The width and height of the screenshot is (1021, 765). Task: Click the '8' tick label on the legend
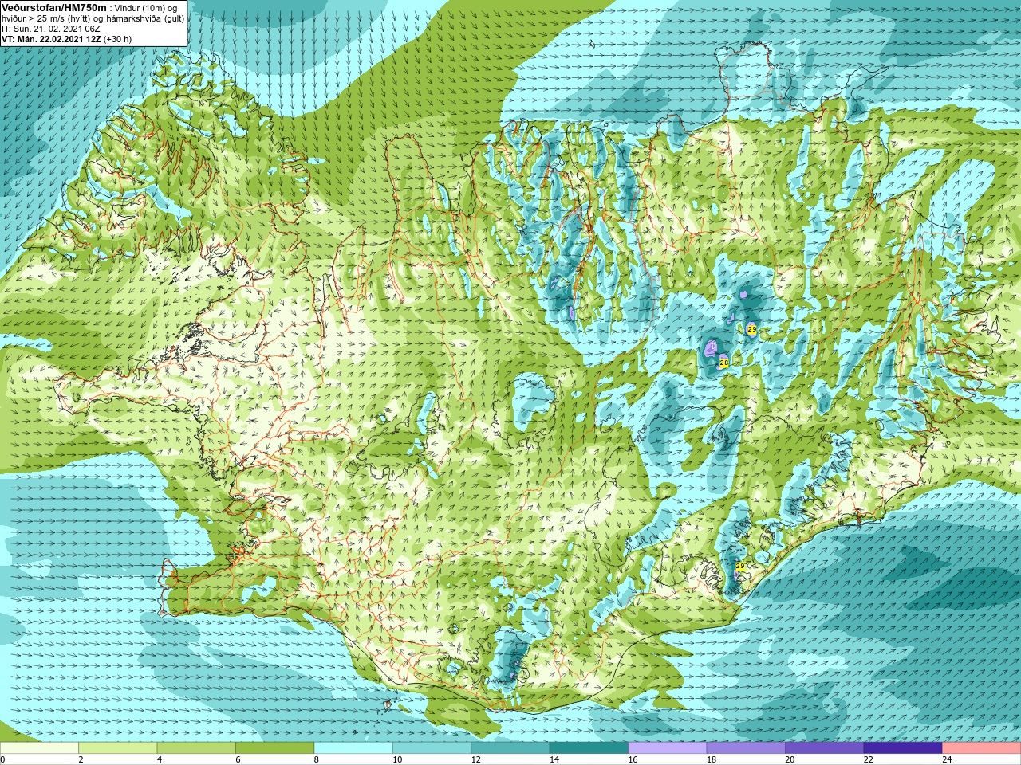(x=317, y=759)
